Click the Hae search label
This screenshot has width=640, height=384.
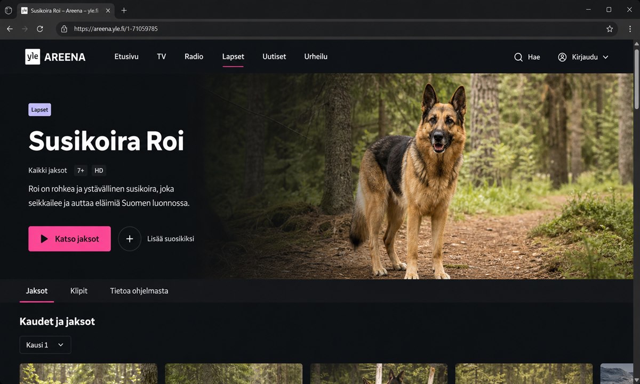pyautogui.click(x=534, y=57)
